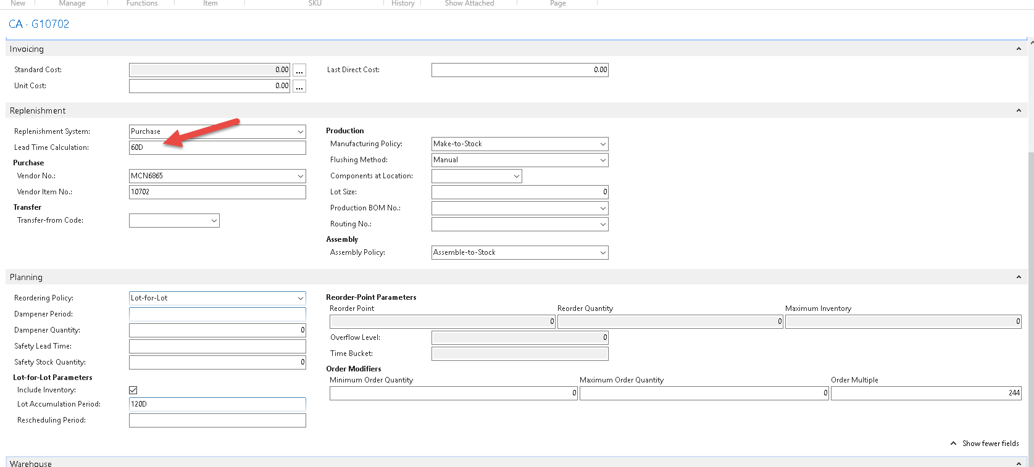This screenshot has width=1034, height=467.
Task: Click the Dampener Quantity field
Action: pyautogui.click(x=217, y=330)
